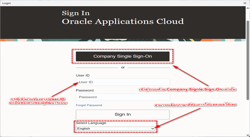This screenshot has width=250, height=137.
Task: Click the colorful decorative strip under the banner
Action: [122, 40]
